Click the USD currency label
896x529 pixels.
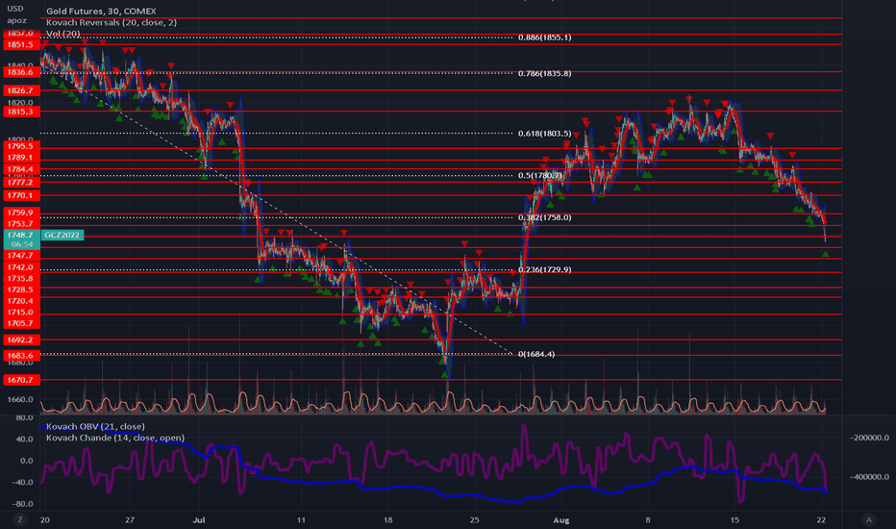point(15,9)
